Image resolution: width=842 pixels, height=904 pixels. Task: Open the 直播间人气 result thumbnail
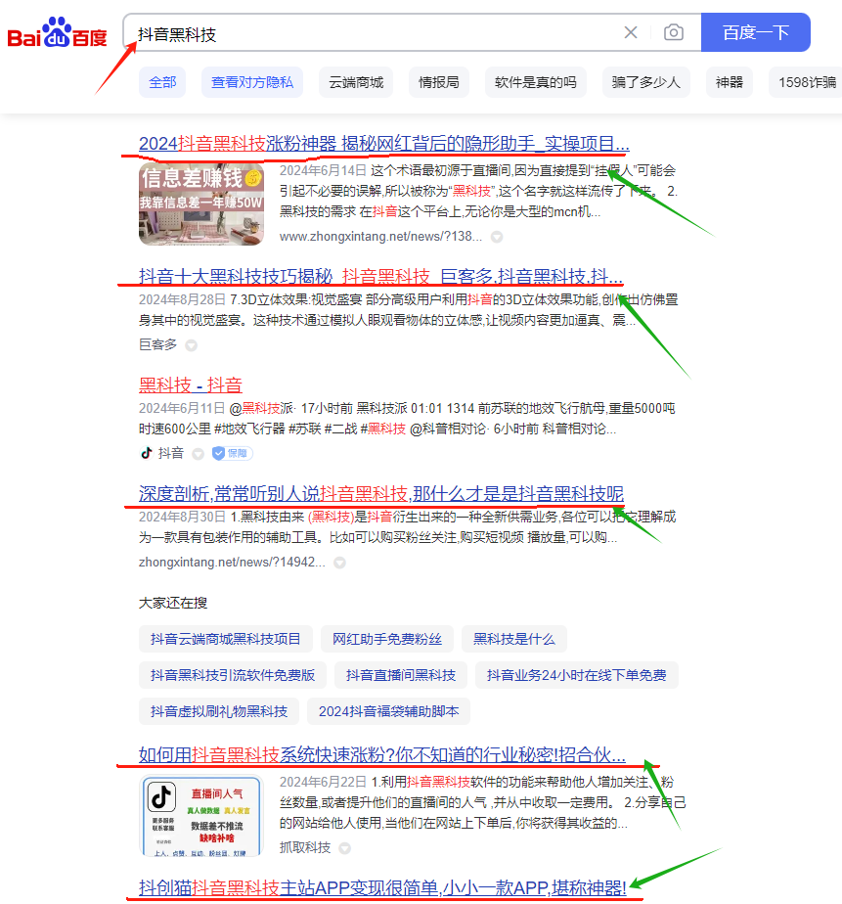click(x=201, y=815)
